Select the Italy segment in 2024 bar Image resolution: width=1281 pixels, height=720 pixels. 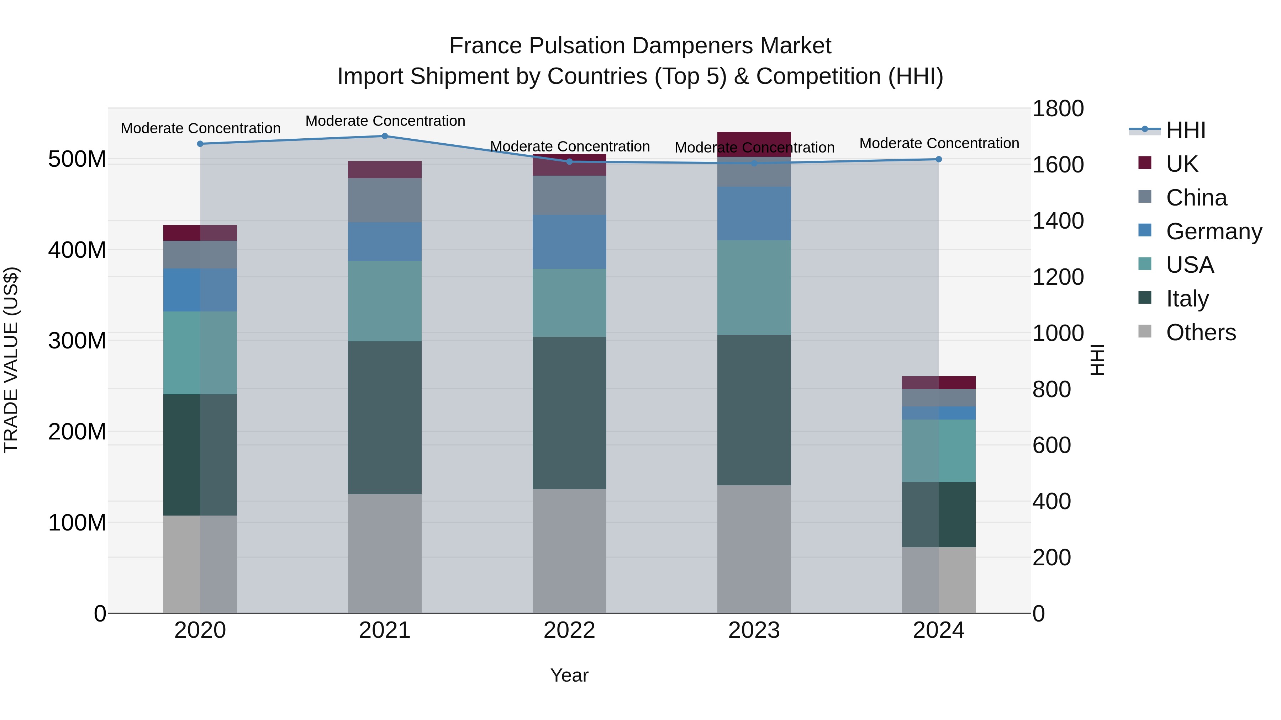click(938, 514)
